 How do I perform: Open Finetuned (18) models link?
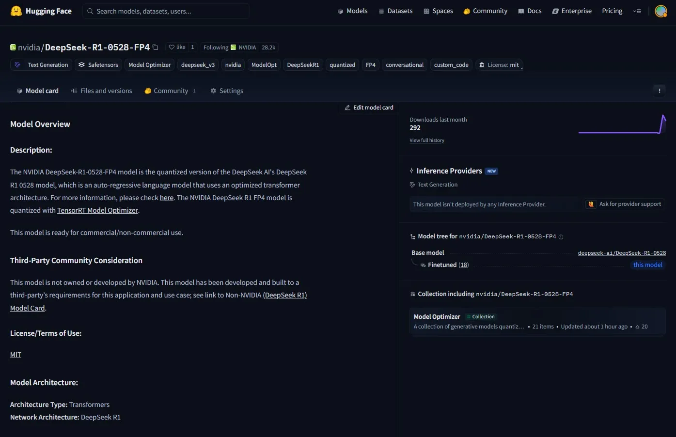point(448,265)
